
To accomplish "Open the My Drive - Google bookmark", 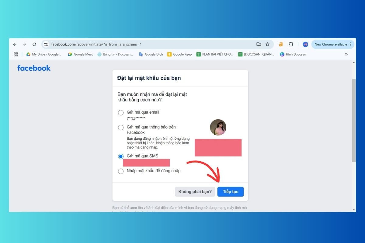I will 43,54.
